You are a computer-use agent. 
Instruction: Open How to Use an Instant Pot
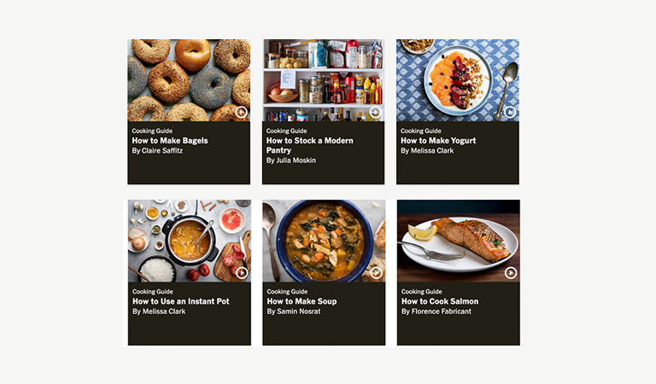tap(181, 301)
